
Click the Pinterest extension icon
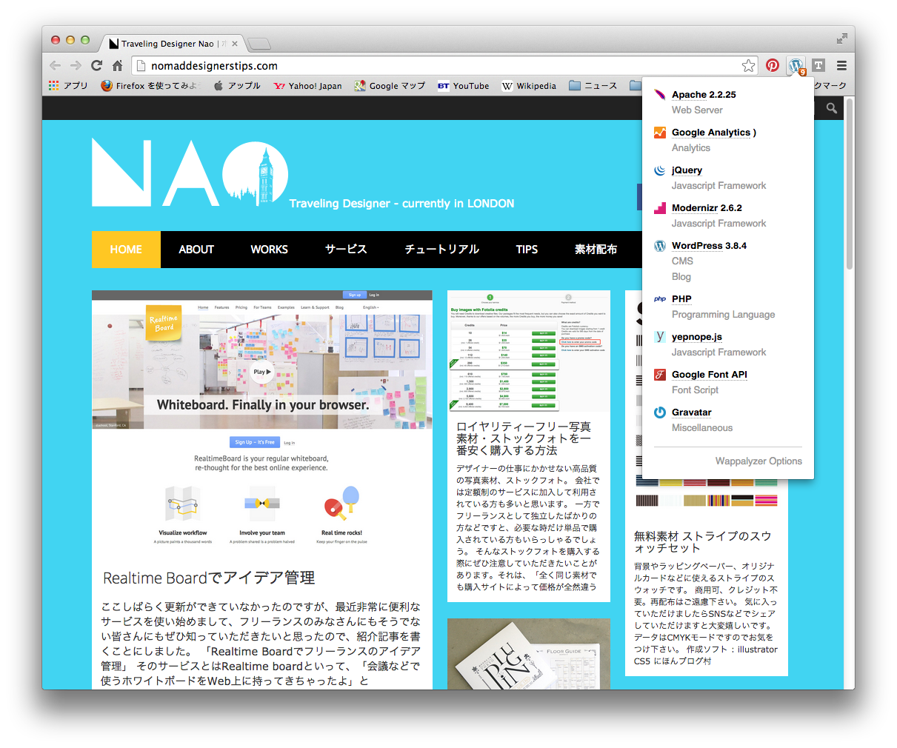[773, 65]
